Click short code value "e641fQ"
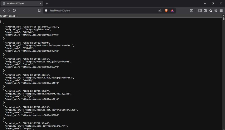Screen dimensions: 225x130 [28, 80]
